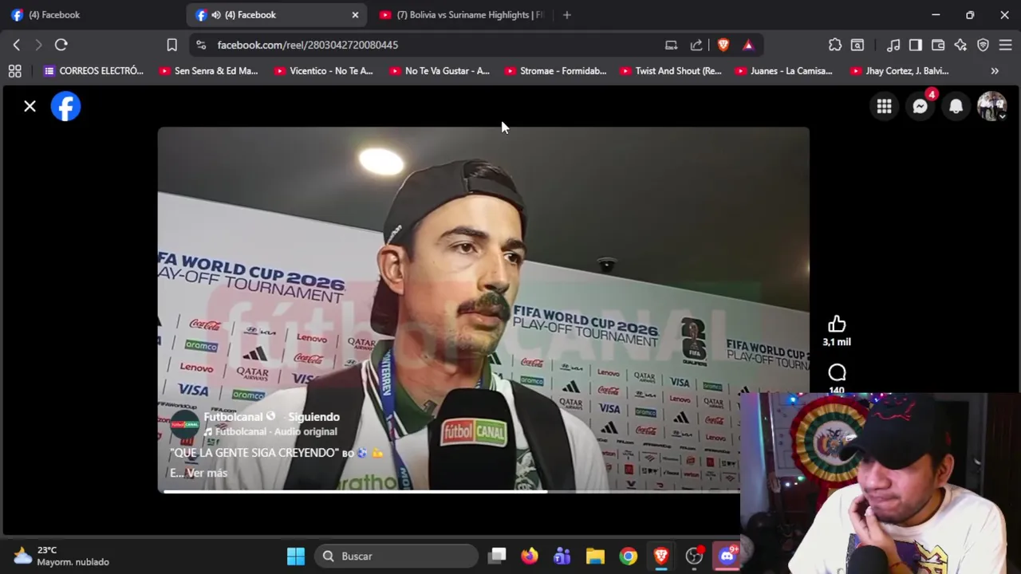1021x574 pixels.
Task: Expand hidden bookmarks overflow chevron
Action: 995,71
